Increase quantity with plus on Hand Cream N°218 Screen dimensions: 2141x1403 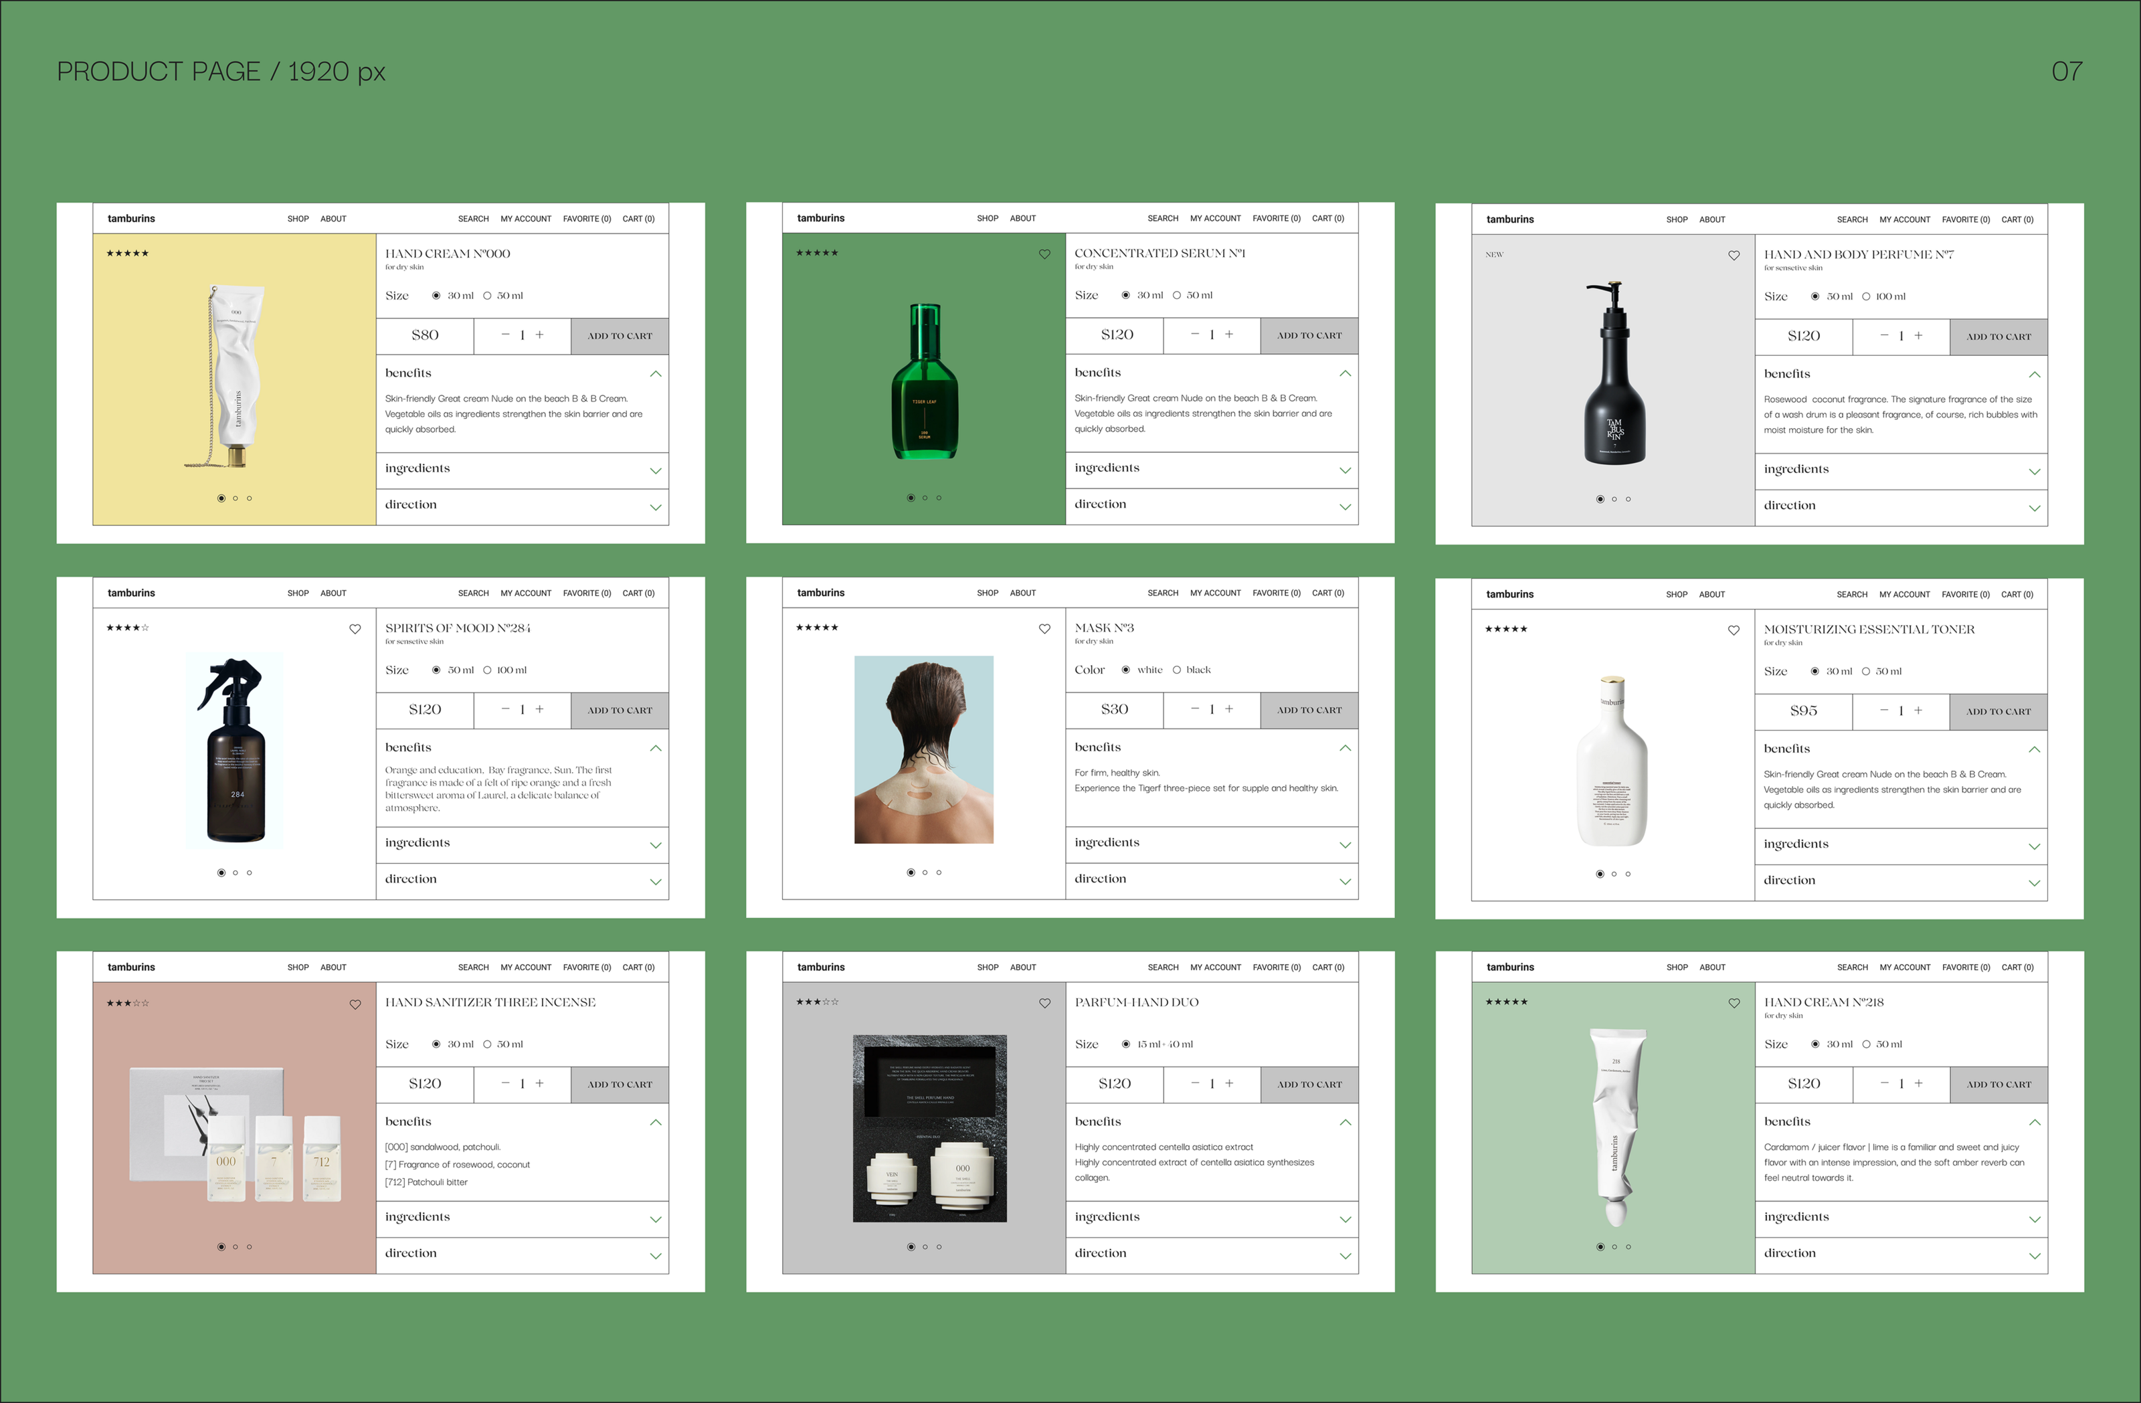tap(1918, 1084)
